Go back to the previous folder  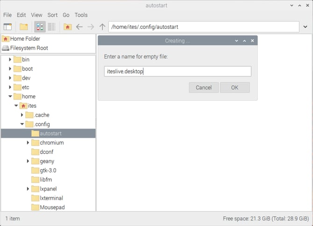(79, 27)
